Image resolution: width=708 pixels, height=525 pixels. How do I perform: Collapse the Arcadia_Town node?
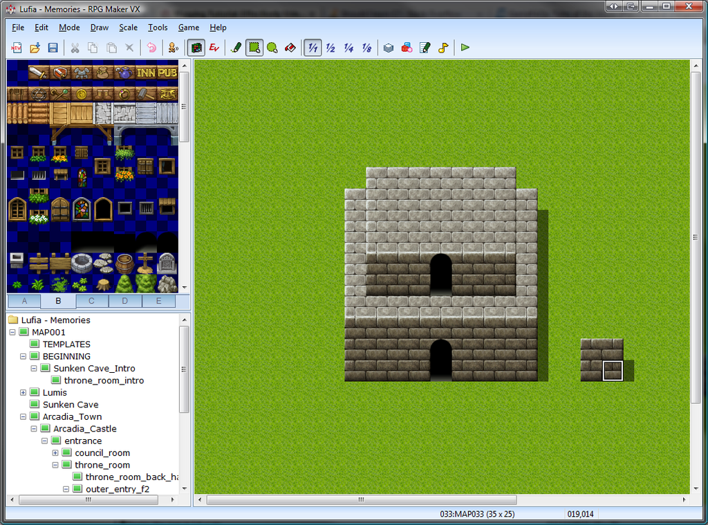coord(23,416)
